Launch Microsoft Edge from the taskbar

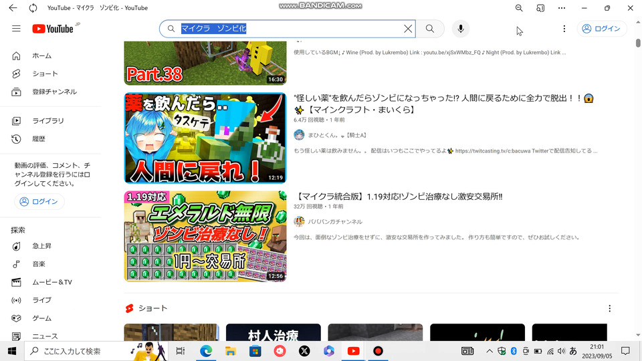tap(206, 351)
